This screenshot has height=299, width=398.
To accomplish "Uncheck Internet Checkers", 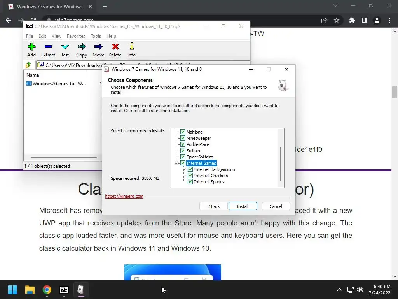I will pyautogui.click(x=190, y=176).
